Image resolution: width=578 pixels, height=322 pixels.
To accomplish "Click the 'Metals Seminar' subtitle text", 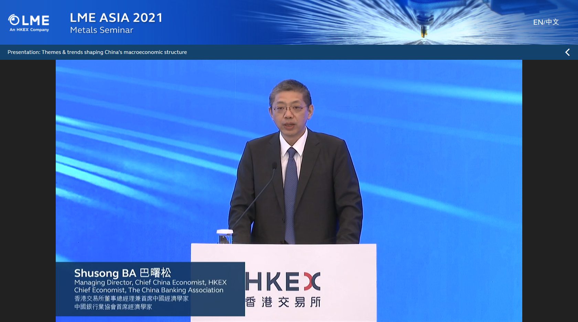I will [101, 30].
